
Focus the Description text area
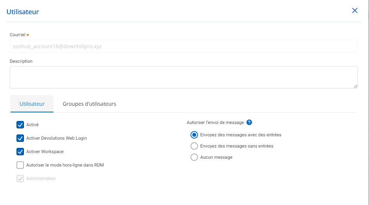pos(183,77)
